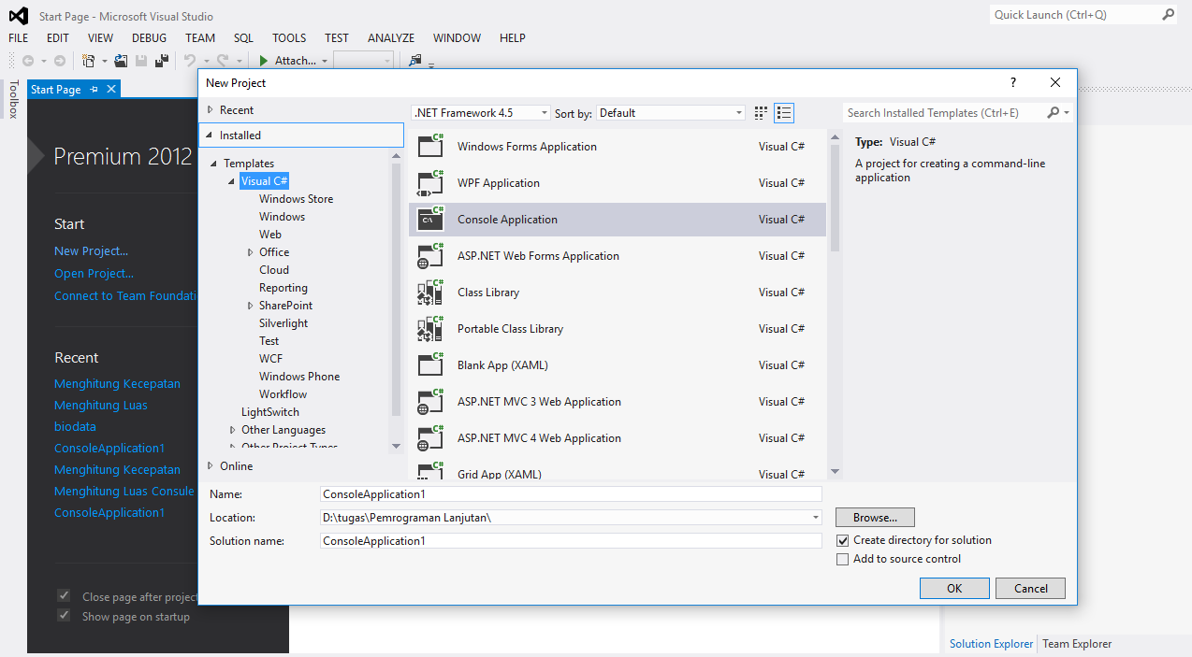Collapse the Installed section
1192x657 pixels.
211,136
